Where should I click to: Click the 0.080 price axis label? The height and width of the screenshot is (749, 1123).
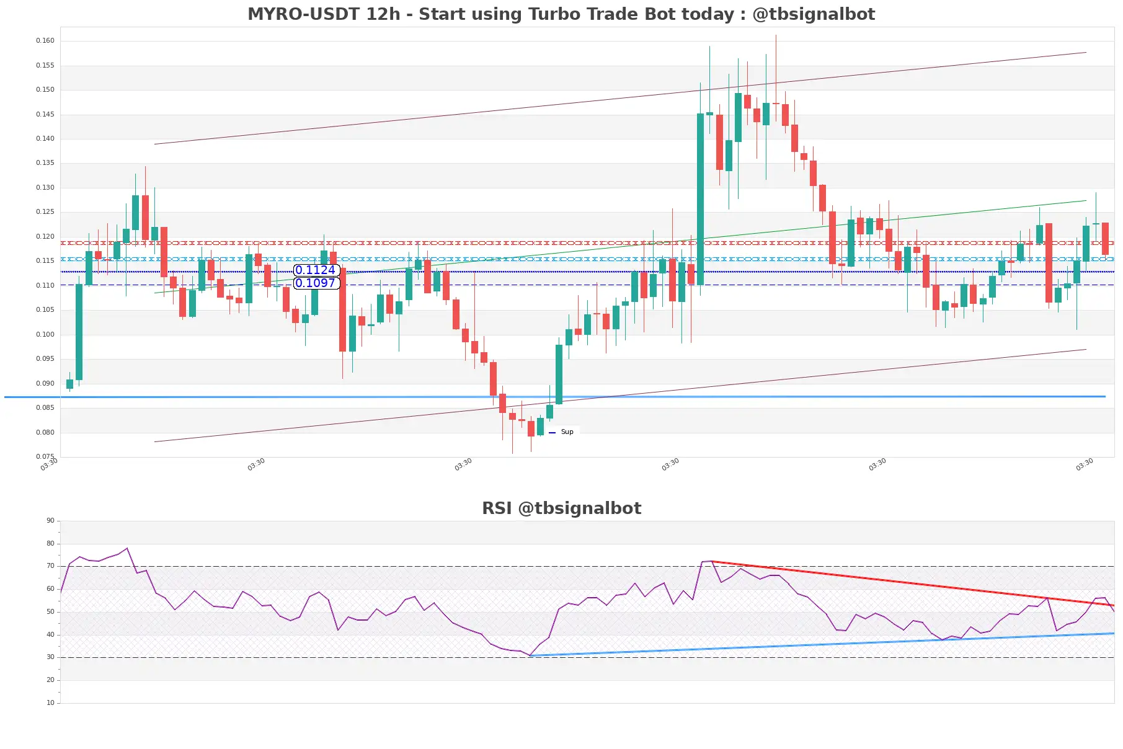(45, 432)
